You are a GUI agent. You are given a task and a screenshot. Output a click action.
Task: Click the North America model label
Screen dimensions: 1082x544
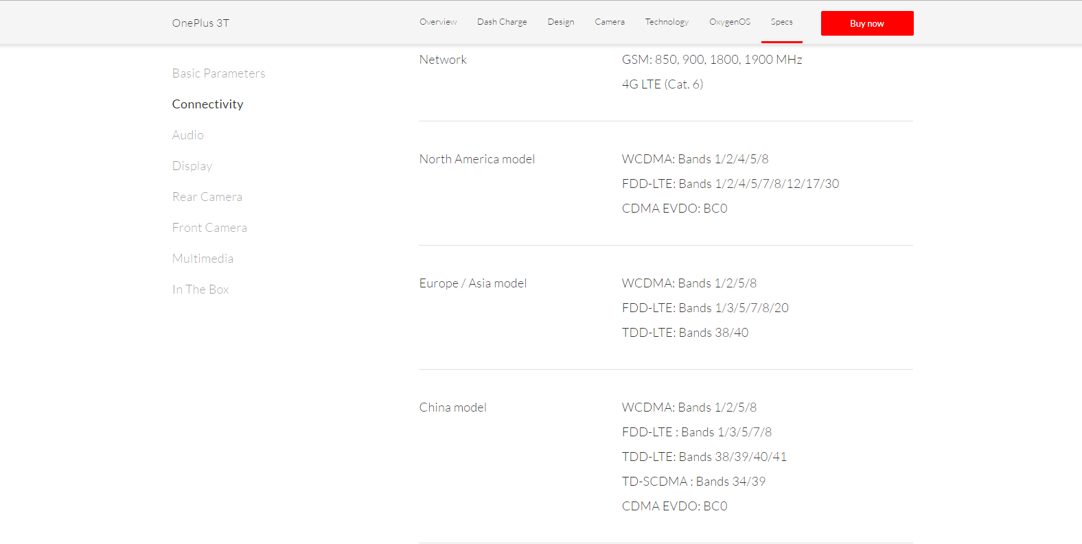click(476, 159)
